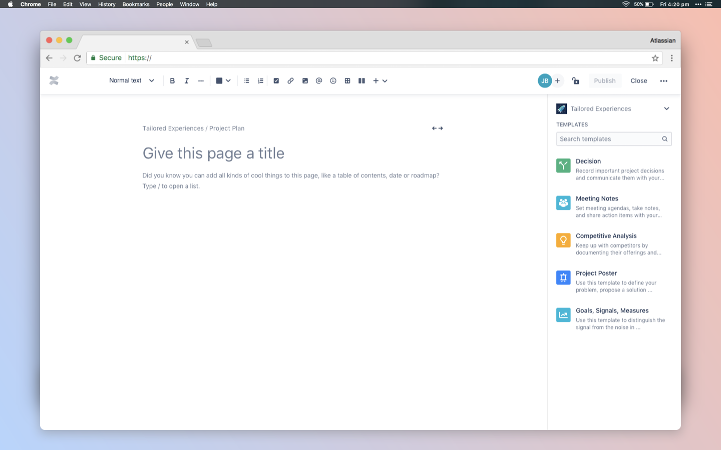Viewport: 721px width, 450px height.
Task: Expand the insert plus dropdown
Action: click(x=380, y=80)
